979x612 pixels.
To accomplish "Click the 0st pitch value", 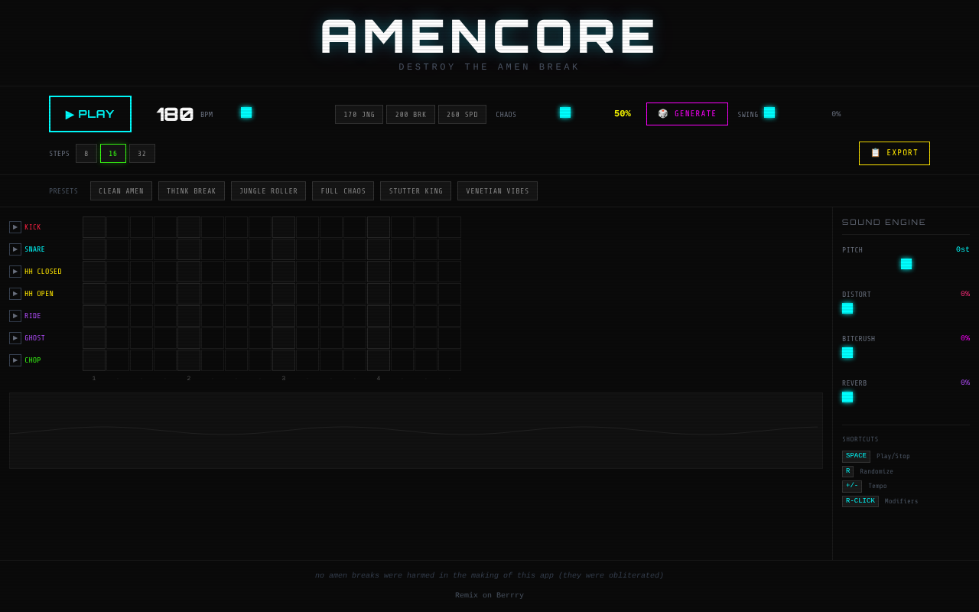I will tap(963, 250).
